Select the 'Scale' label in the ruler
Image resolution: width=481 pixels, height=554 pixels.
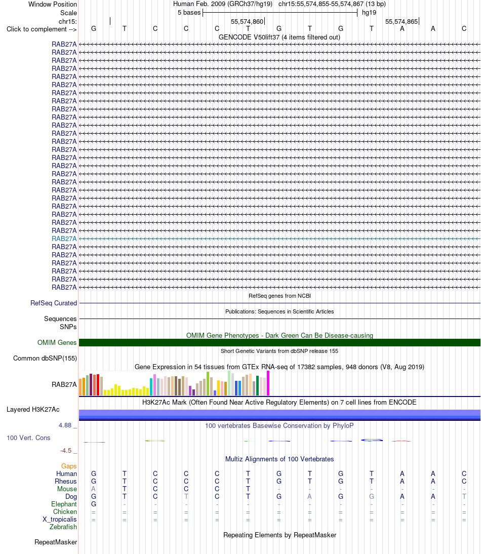(68, 13)
